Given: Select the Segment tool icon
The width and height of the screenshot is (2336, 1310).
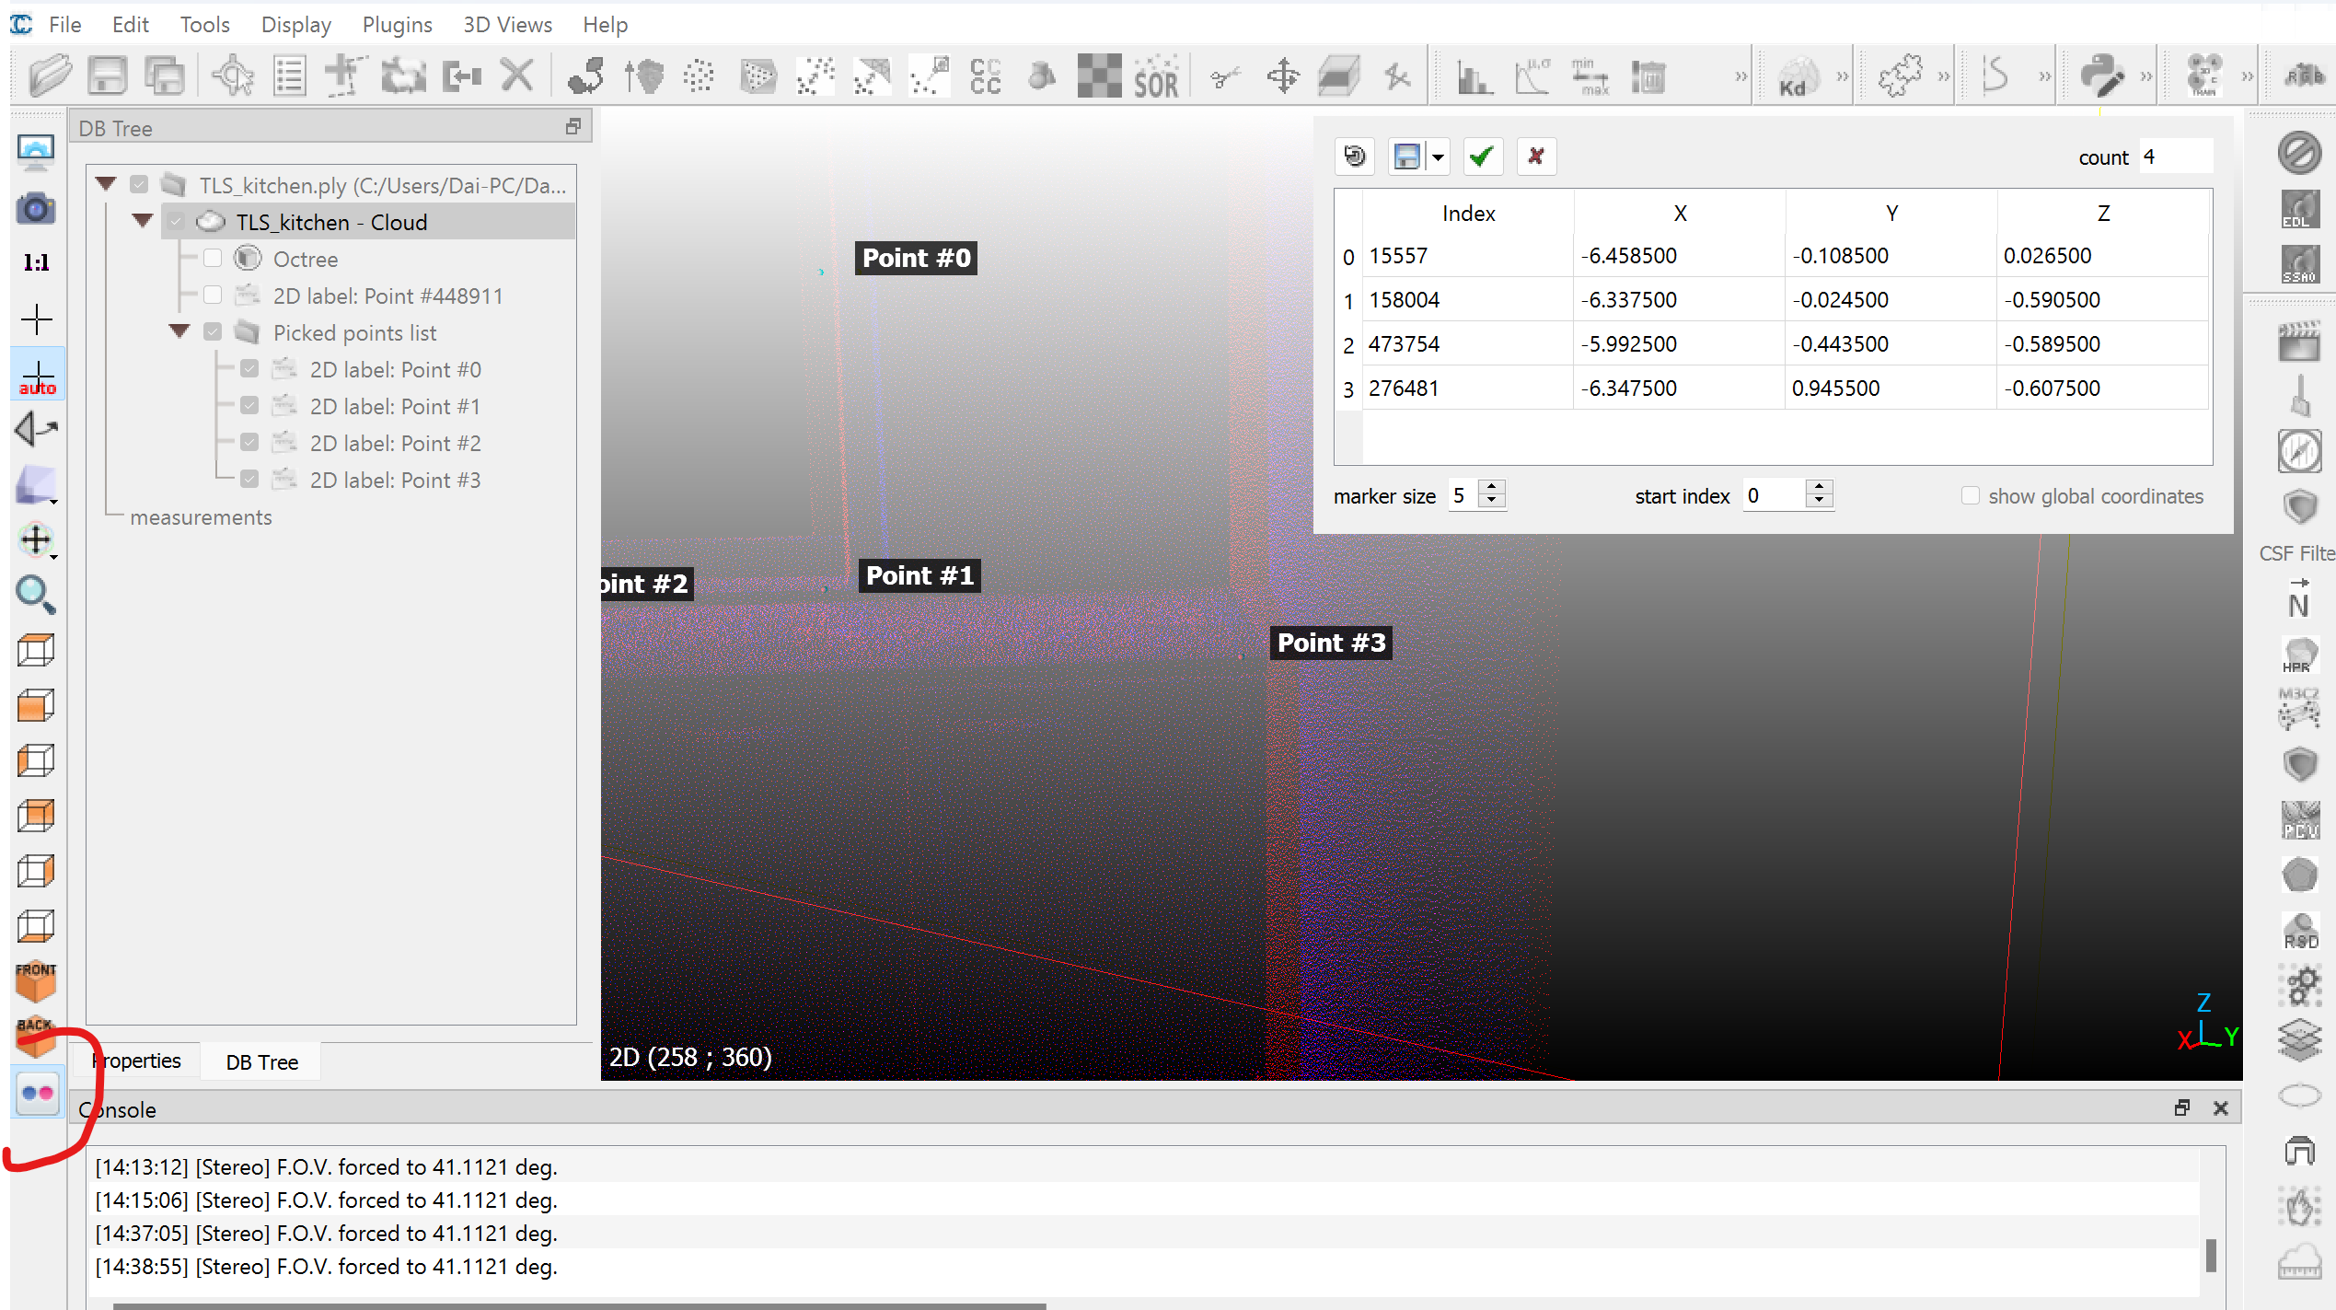Looking at the screenshot, I should (x=1222, y=74).
